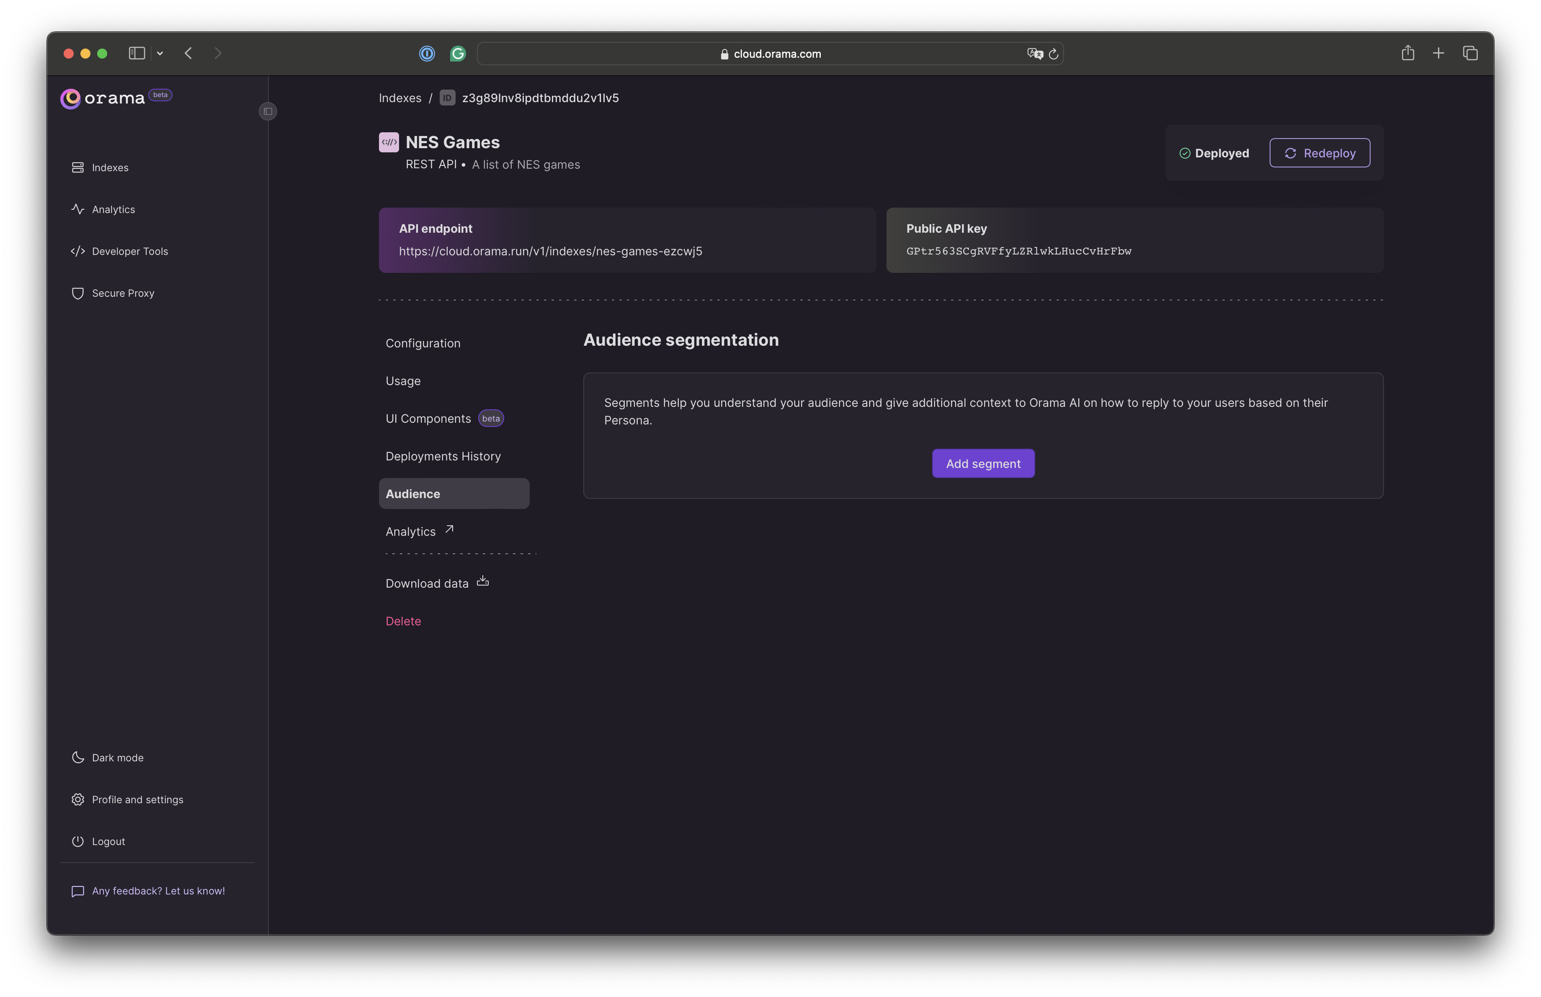
Task: Toggle Dark mode on or off
Action: [117, 757]
